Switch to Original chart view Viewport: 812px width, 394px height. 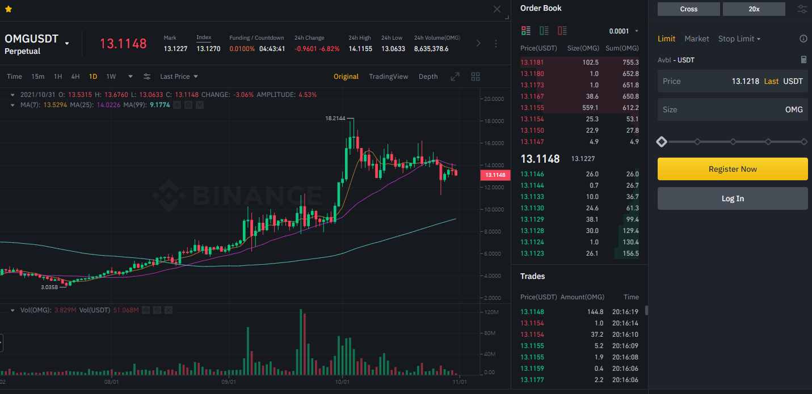click(346, 77)
